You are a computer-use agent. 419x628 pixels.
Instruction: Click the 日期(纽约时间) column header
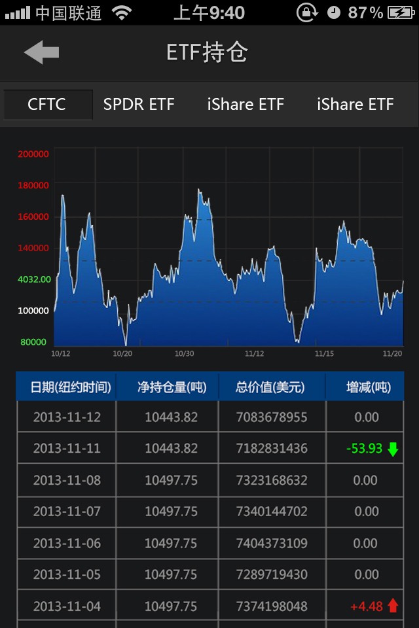[x=67, y=387]
